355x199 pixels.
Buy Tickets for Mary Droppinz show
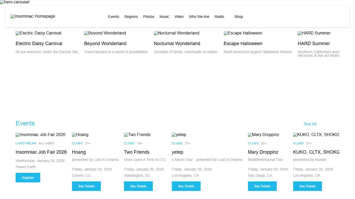coord(262,186)
